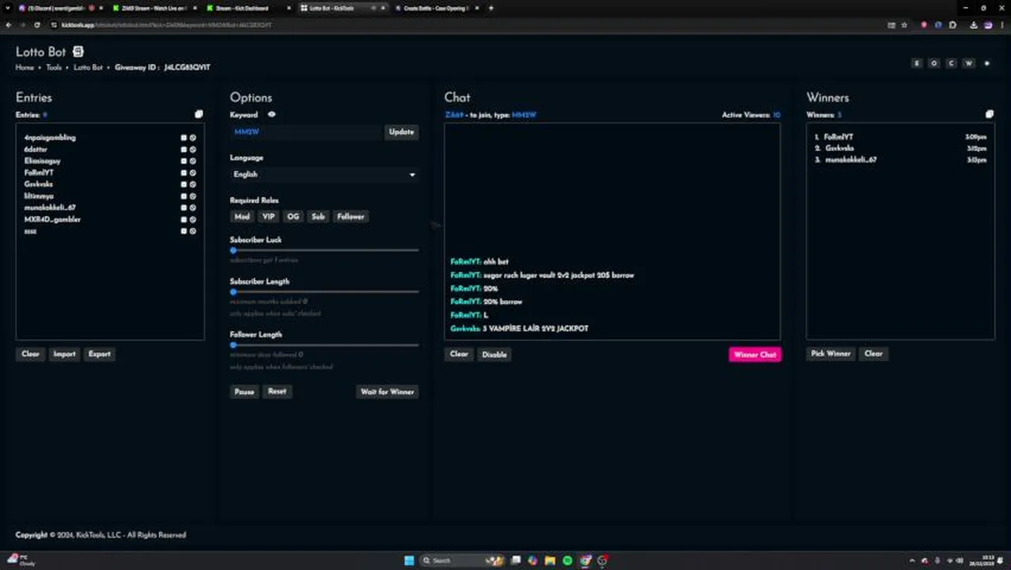Toggle the Follower required role
The height and width of the screenshot is (570, 1011).
click(350, 216)
